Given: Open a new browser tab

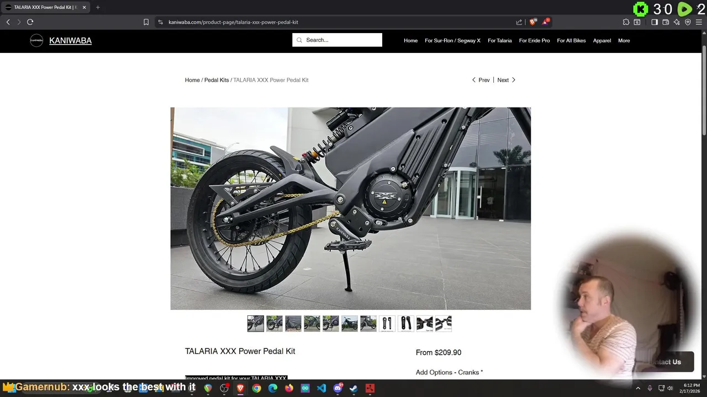Looking at the screenshot, I should click(98, 7).
